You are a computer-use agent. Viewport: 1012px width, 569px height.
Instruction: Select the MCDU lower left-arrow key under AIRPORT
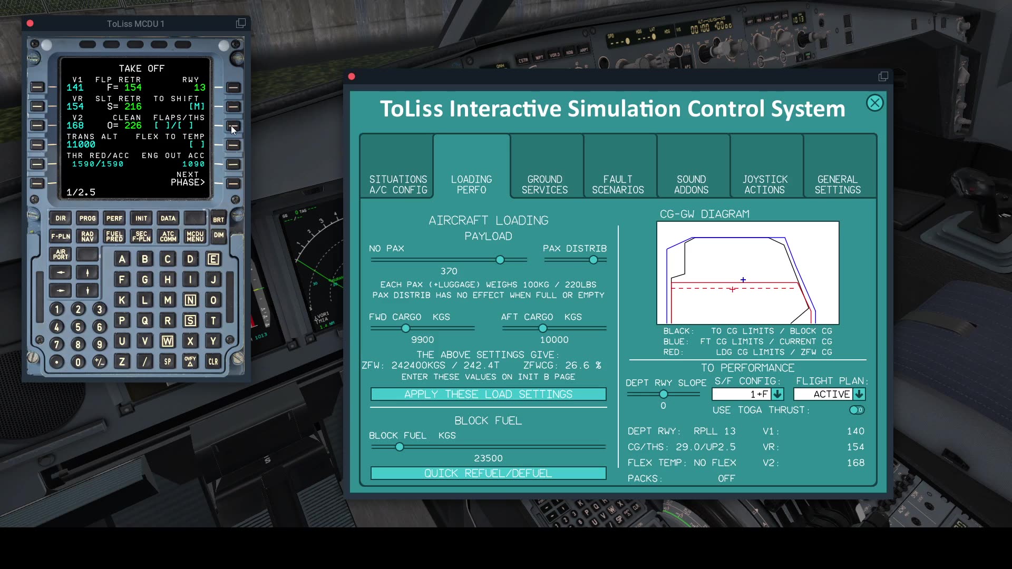pos(61,290)
